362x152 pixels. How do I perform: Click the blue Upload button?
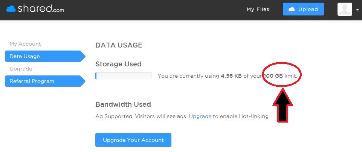[303, 9]
